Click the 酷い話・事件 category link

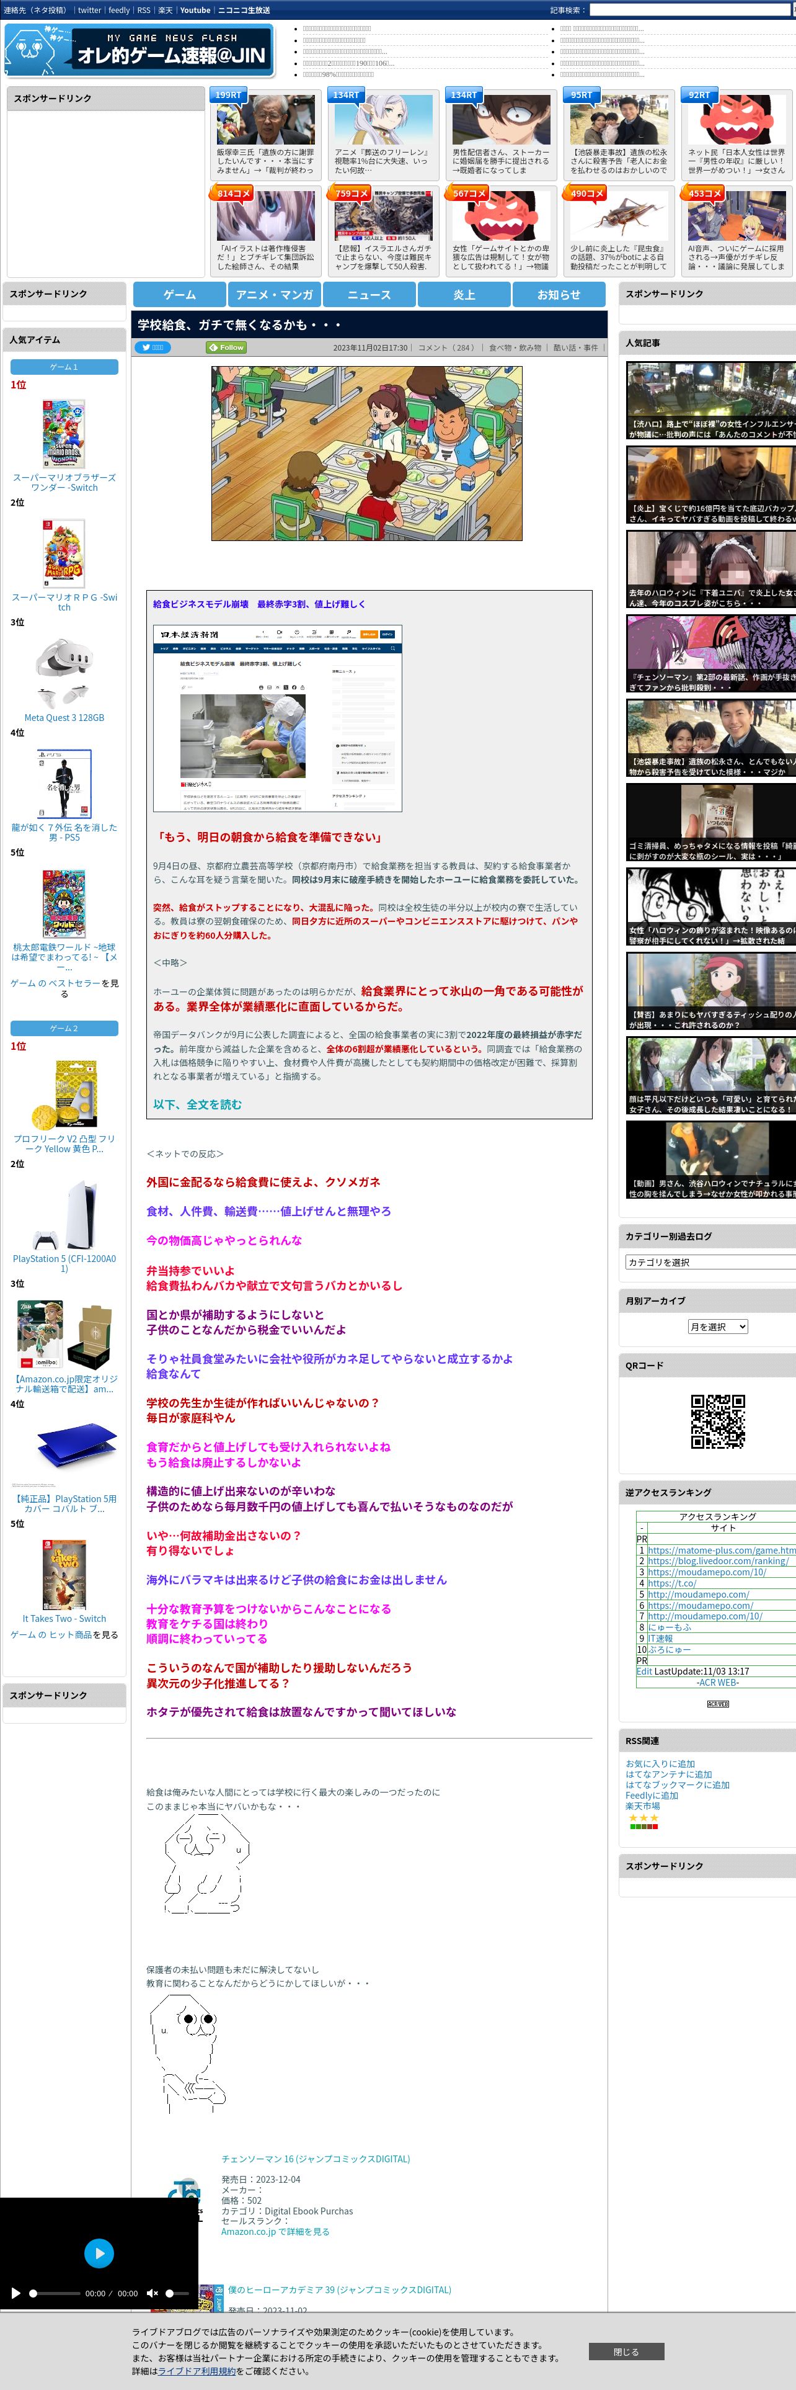pyautogui.click(x=575, y=348)
